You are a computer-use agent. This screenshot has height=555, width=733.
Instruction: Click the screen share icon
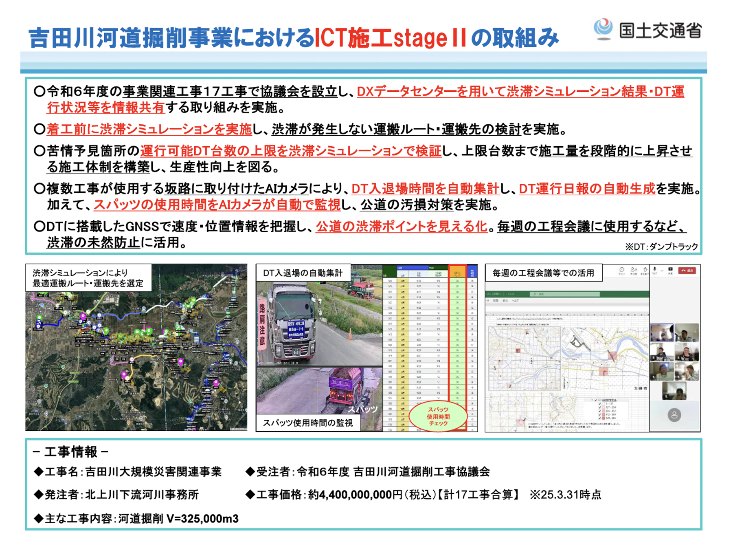(x=670, y=270)
